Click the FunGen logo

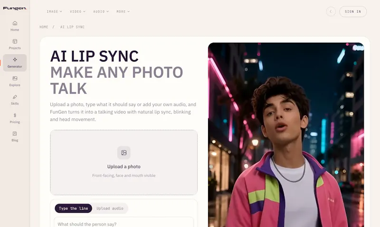(15, 8)
